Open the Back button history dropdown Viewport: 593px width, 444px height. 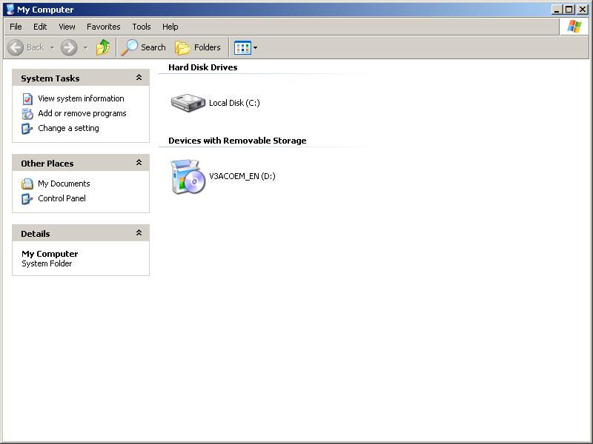tap(53, 47)
